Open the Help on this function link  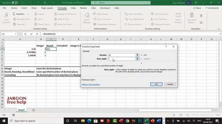pyautogui.click(x=91, y=84)
